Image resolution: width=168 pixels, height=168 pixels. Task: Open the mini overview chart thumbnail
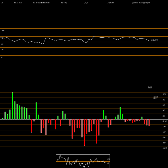(83, 161)
